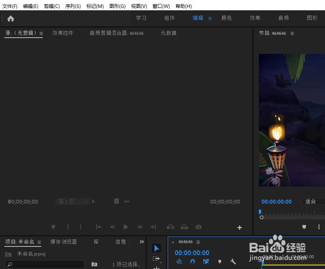
Task: Export frame with the camera icon
Action: 198,227
